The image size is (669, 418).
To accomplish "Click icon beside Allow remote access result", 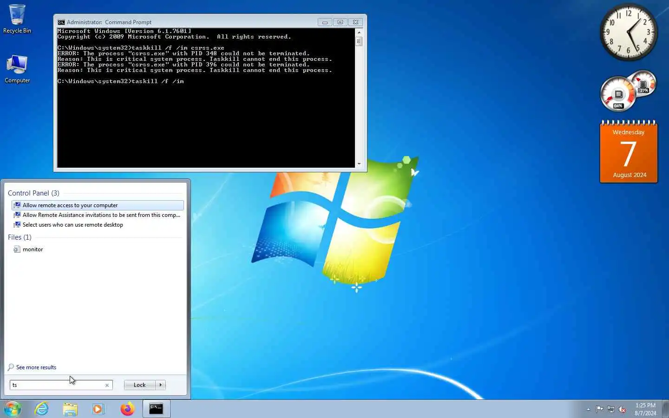I will [x=17, y=205].
